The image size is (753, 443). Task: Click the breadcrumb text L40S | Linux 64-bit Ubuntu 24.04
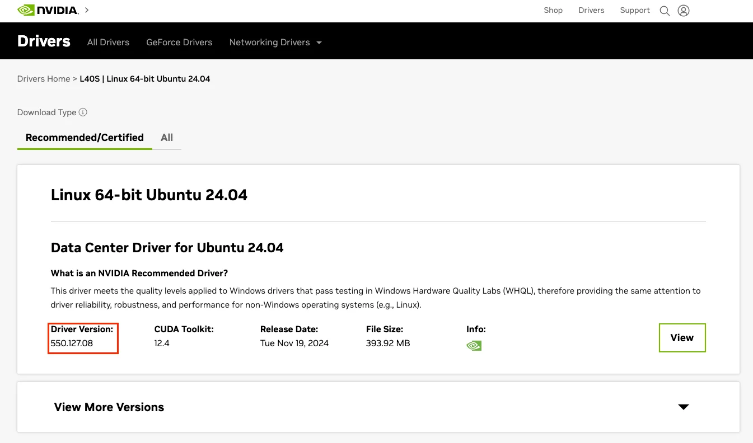pos(145,79)
